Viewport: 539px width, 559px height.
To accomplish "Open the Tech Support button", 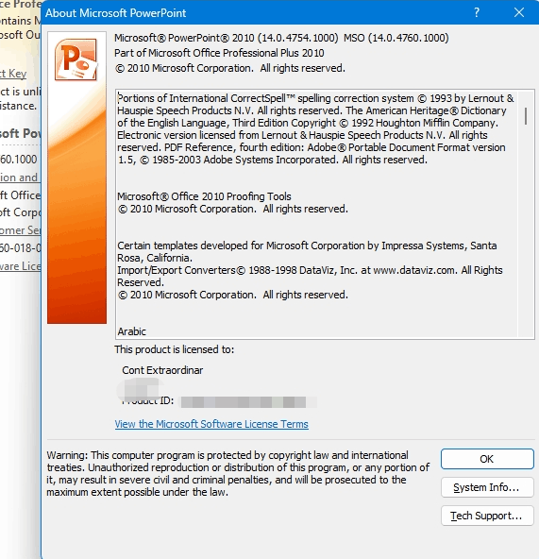I will tap(487, 516).
